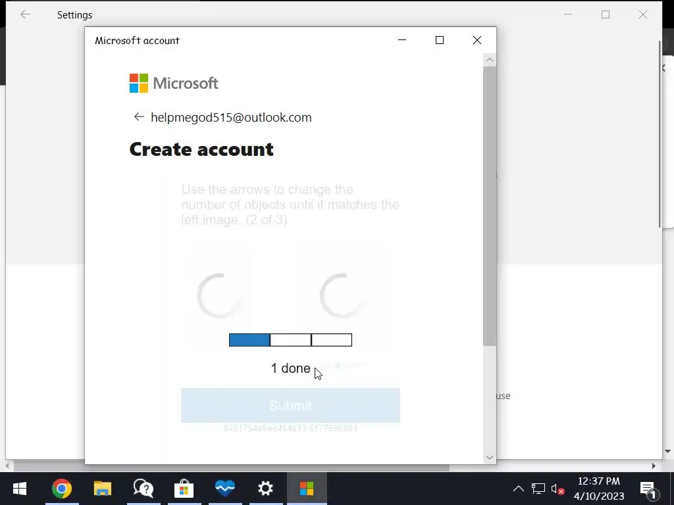Open the Windows Start menu

pyautogui.click(x=20, y=489)
